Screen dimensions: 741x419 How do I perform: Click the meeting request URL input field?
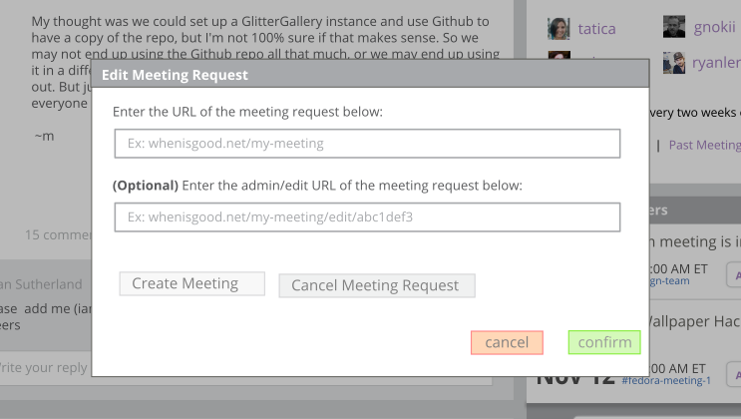(x=367, y=144)
